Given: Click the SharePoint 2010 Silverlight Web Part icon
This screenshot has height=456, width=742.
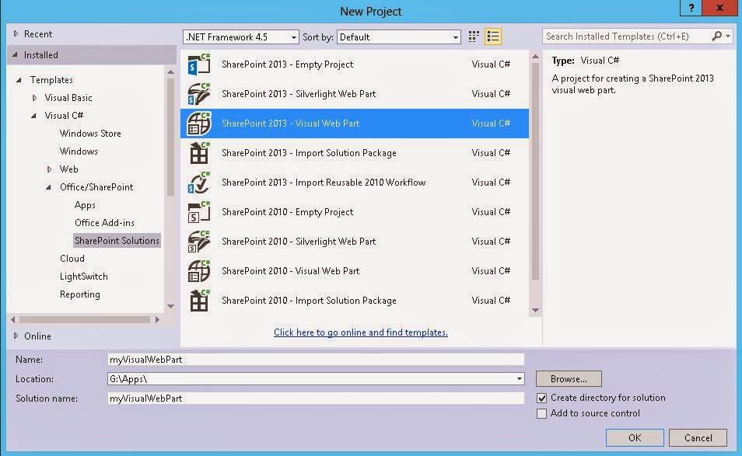Looking at the screenshot, I should [x=199, y=242].
